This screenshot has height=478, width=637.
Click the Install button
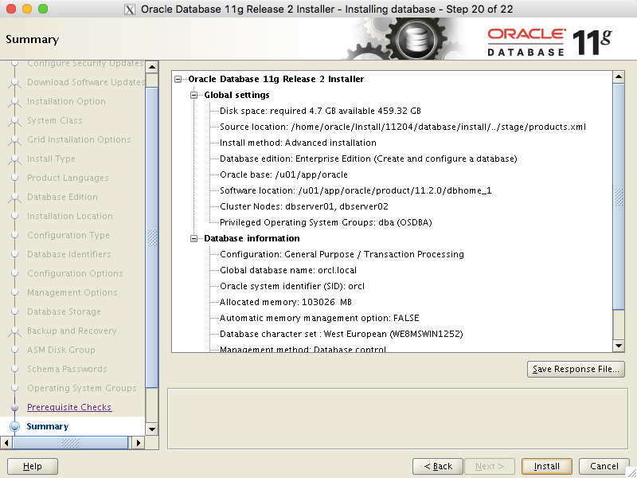(x=547, y=466)
